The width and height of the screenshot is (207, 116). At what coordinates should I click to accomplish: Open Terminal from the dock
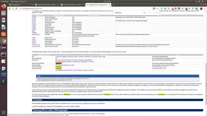tap(4, 54)
